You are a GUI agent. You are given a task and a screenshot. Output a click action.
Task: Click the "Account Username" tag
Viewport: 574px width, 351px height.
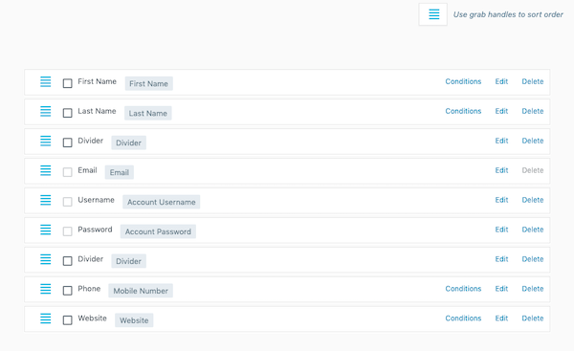coord(162,202)
